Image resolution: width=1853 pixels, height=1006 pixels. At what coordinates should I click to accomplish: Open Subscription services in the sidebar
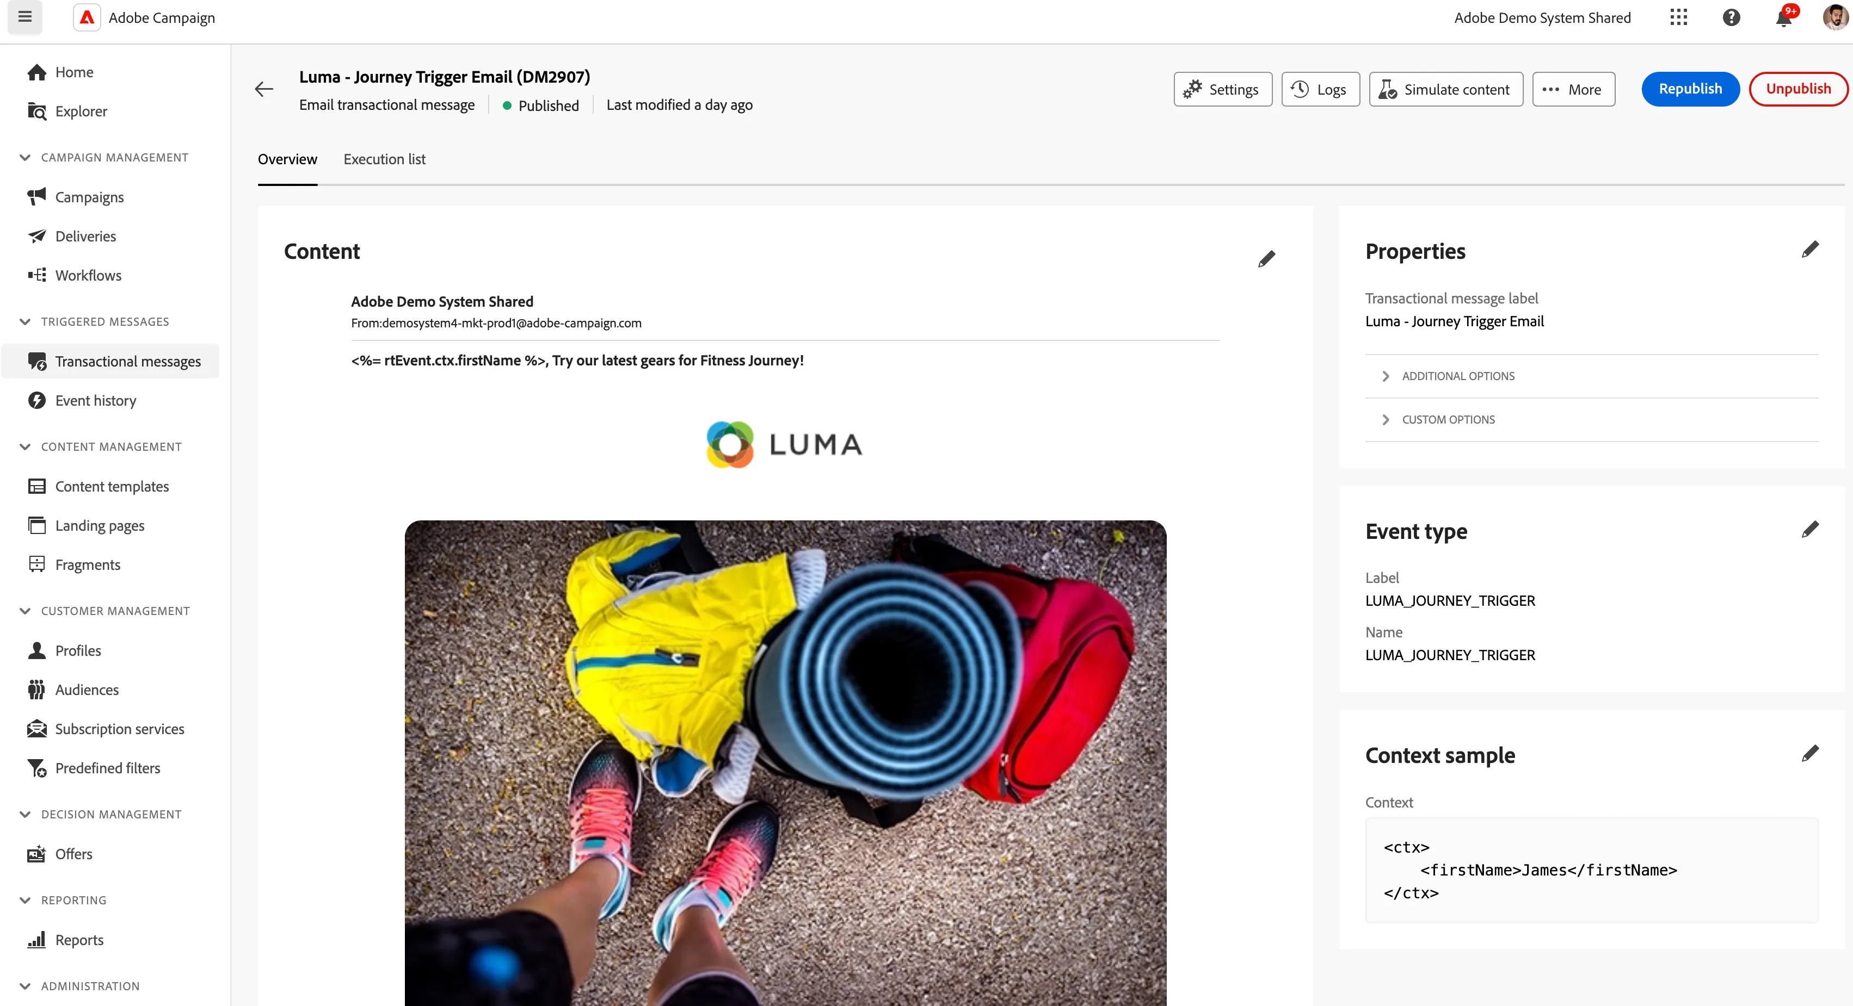point(109,729)
